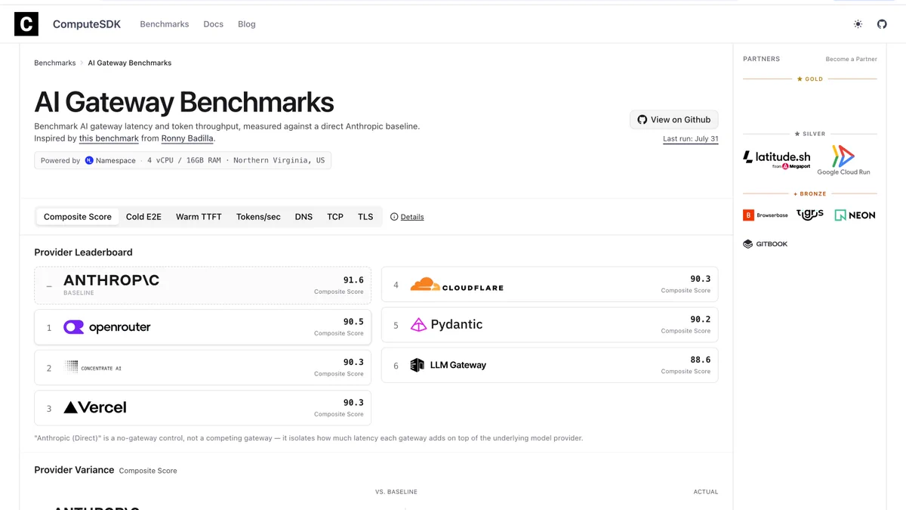Click the Provider Leaderboard heading
The height and width of the screenshot is (510, 906).
point(83,252)
